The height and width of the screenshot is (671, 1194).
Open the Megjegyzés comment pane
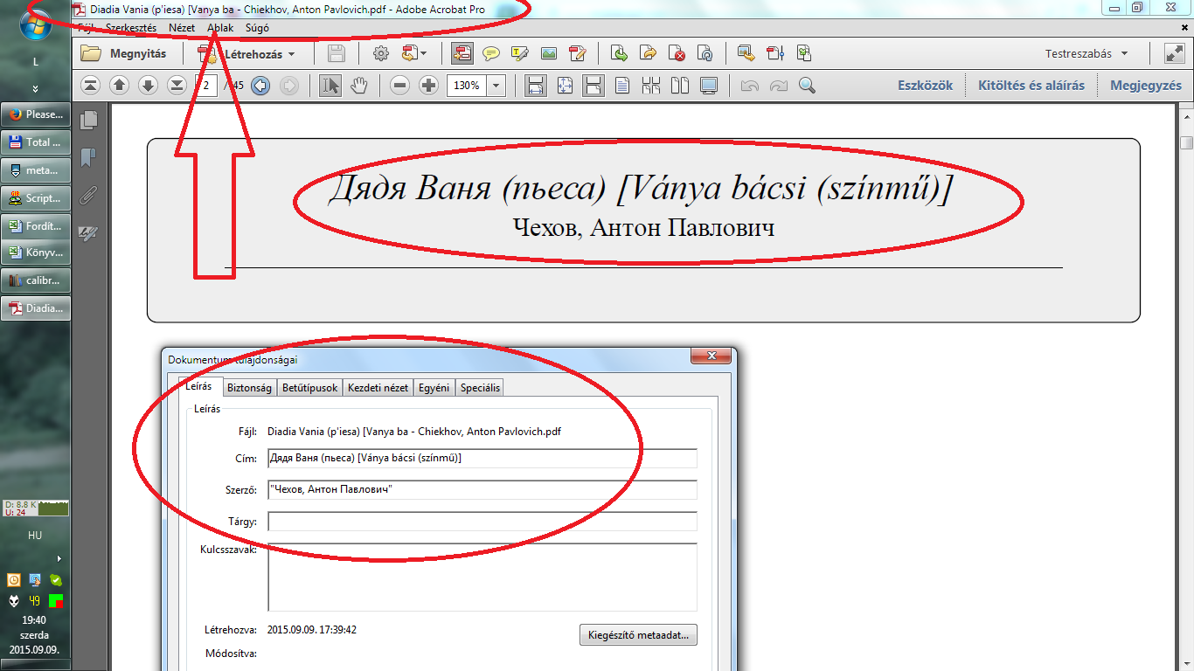pyautogui.click(x=1146, y=86)
